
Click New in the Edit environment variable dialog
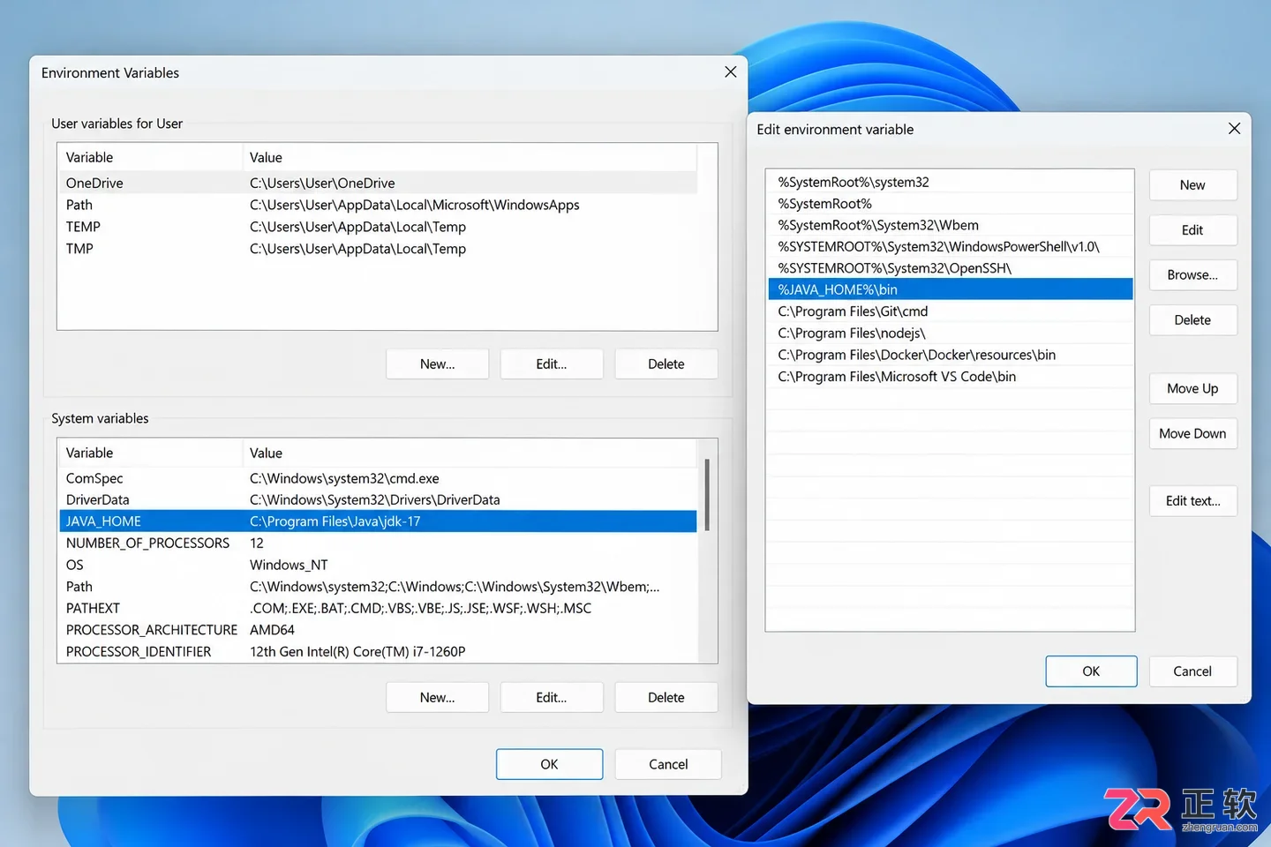point(1192,185)
